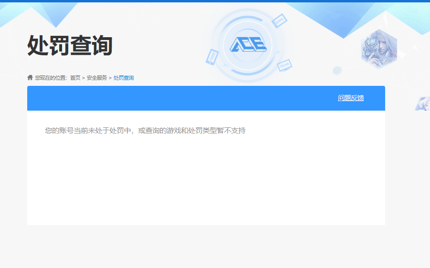This screenshot has height=268, width=430.
Task: Go to 首页 via the breadcrumb
Action: click(75, 78)
